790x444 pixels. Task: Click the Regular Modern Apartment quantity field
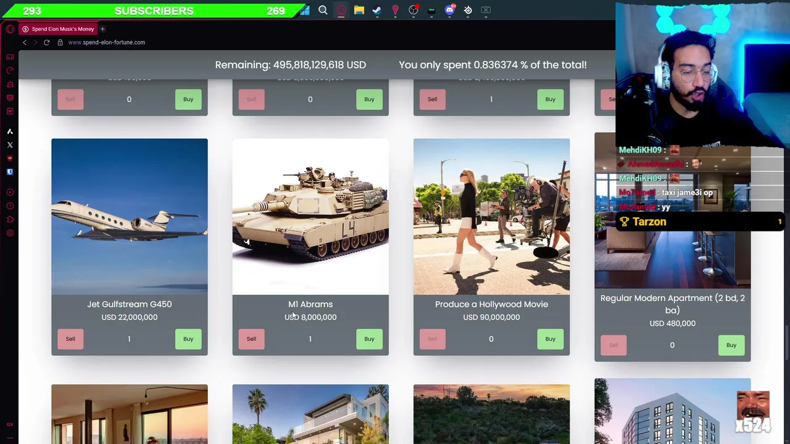(x=672, y=345)
